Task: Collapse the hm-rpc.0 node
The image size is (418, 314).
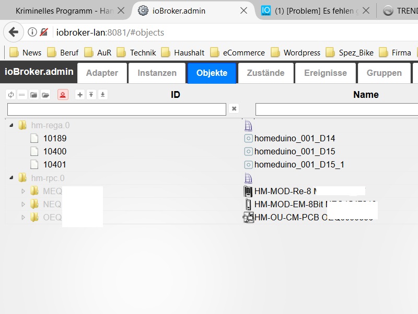Action: (11, 177)
